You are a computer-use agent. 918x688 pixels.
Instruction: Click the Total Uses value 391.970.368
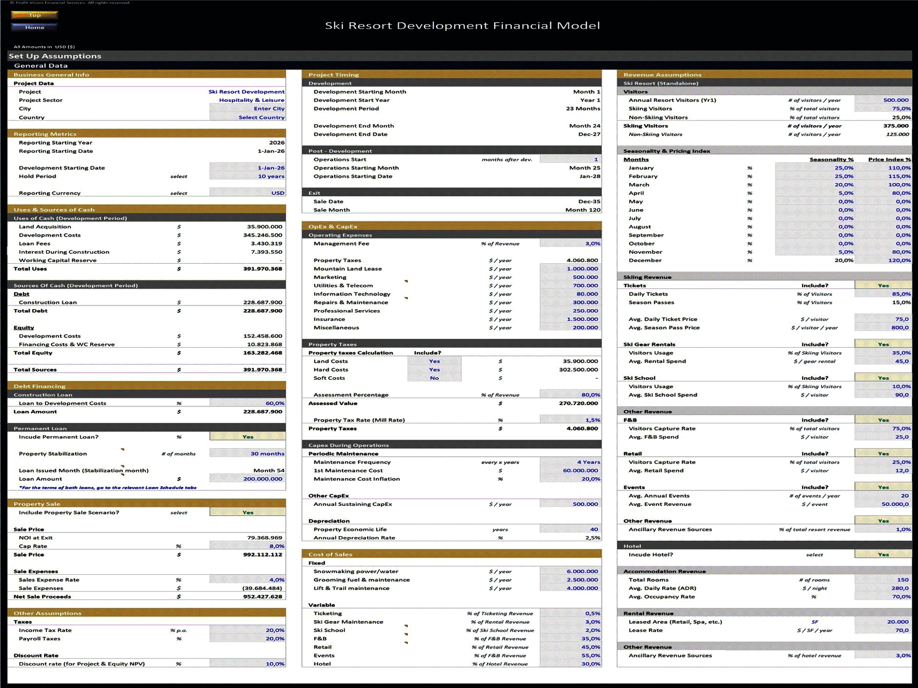[x=262, y=269]
